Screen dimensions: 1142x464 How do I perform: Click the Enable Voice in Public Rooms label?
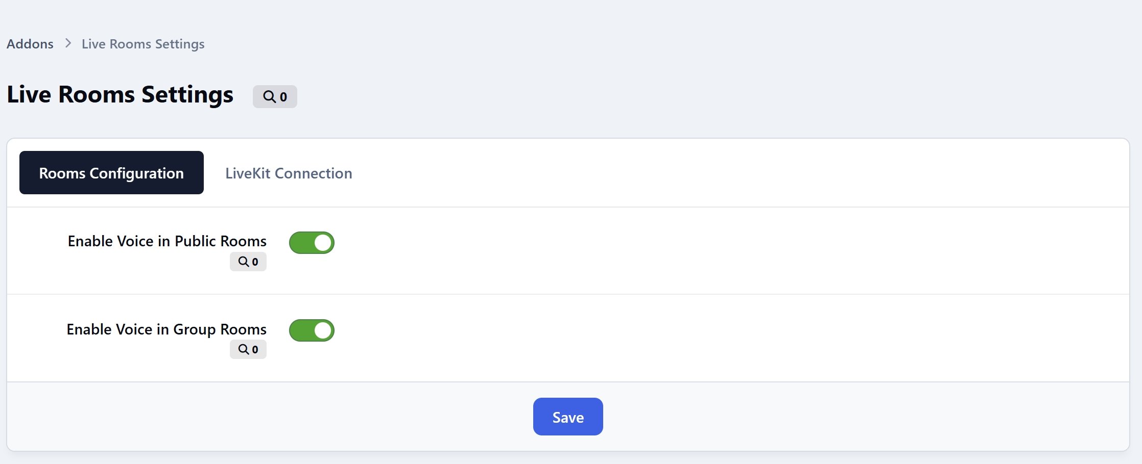(x=167, y=241)
